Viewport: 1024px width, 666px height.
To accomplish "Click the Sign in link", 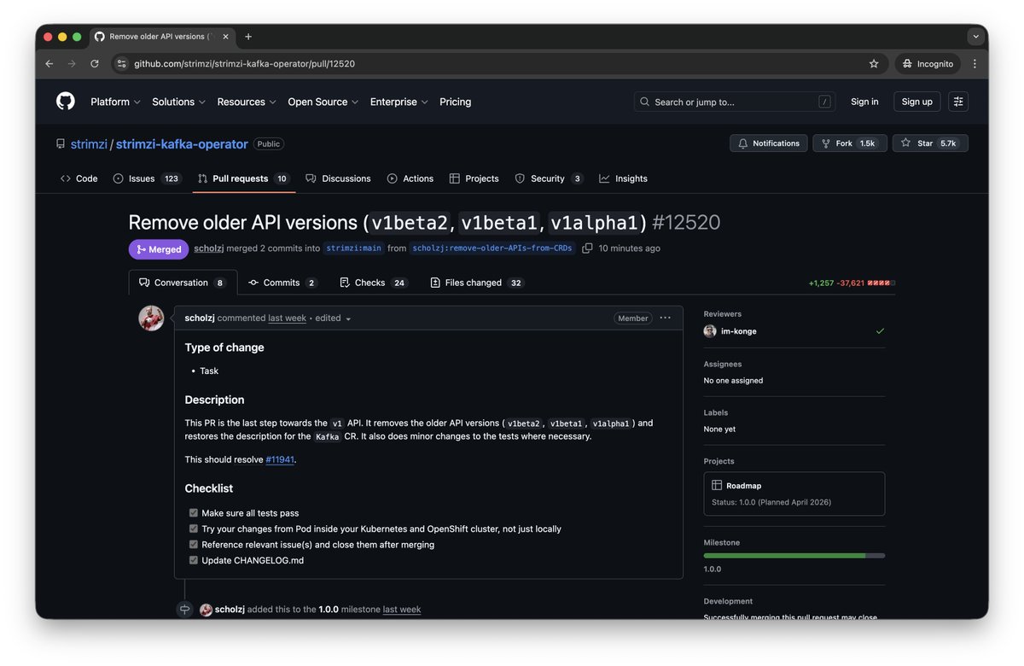I will click(864, 102).
